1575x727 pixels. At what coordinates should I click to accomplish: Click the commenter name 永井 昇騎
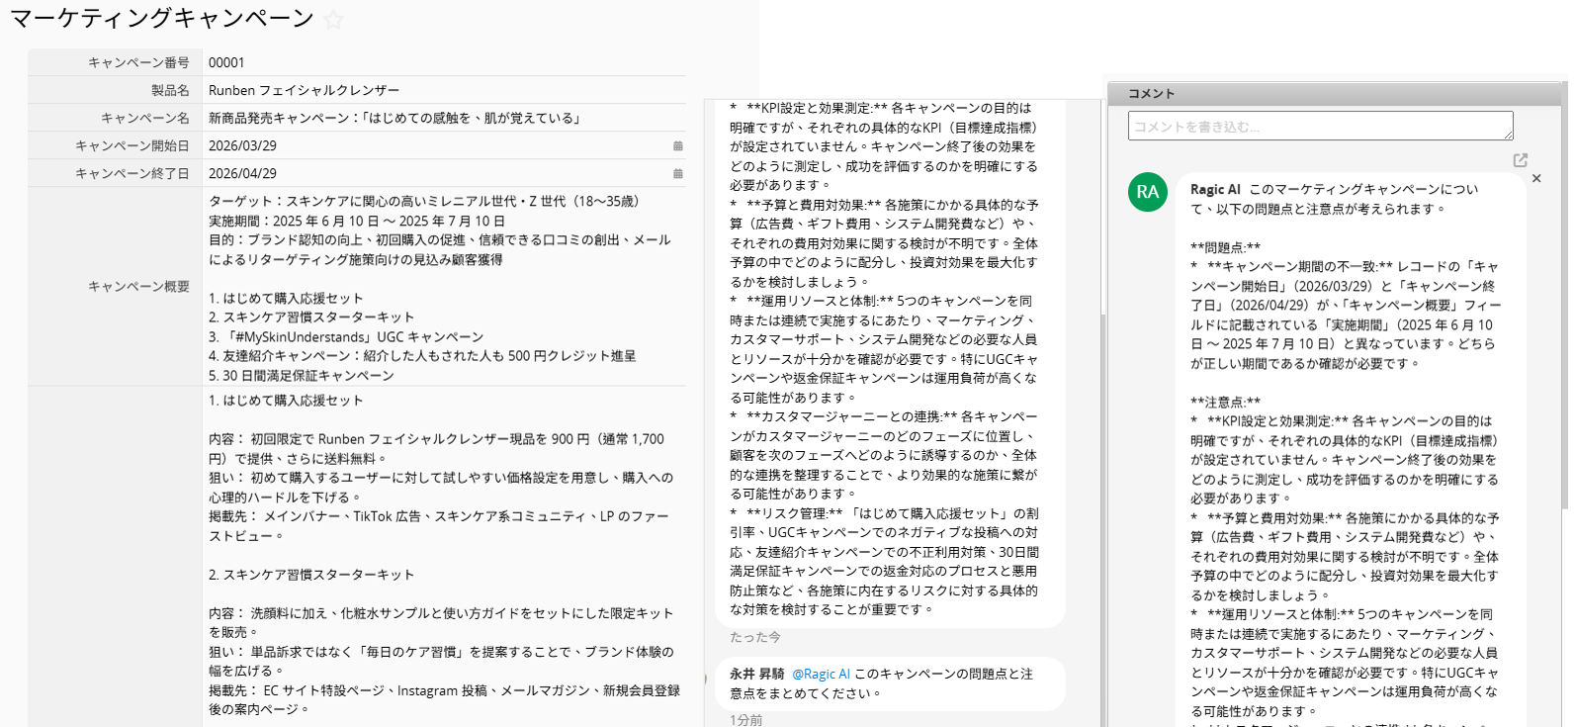click(x=756, y=674)
